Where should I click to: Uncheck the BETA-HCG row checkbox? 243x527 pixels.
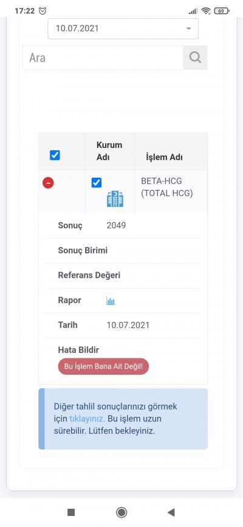click(x=97, y=183)
